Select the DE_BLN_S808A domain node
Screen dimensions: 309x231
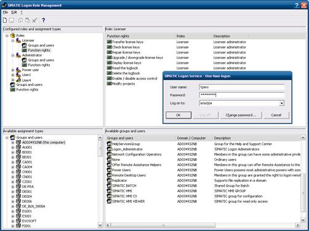point(33,206)
